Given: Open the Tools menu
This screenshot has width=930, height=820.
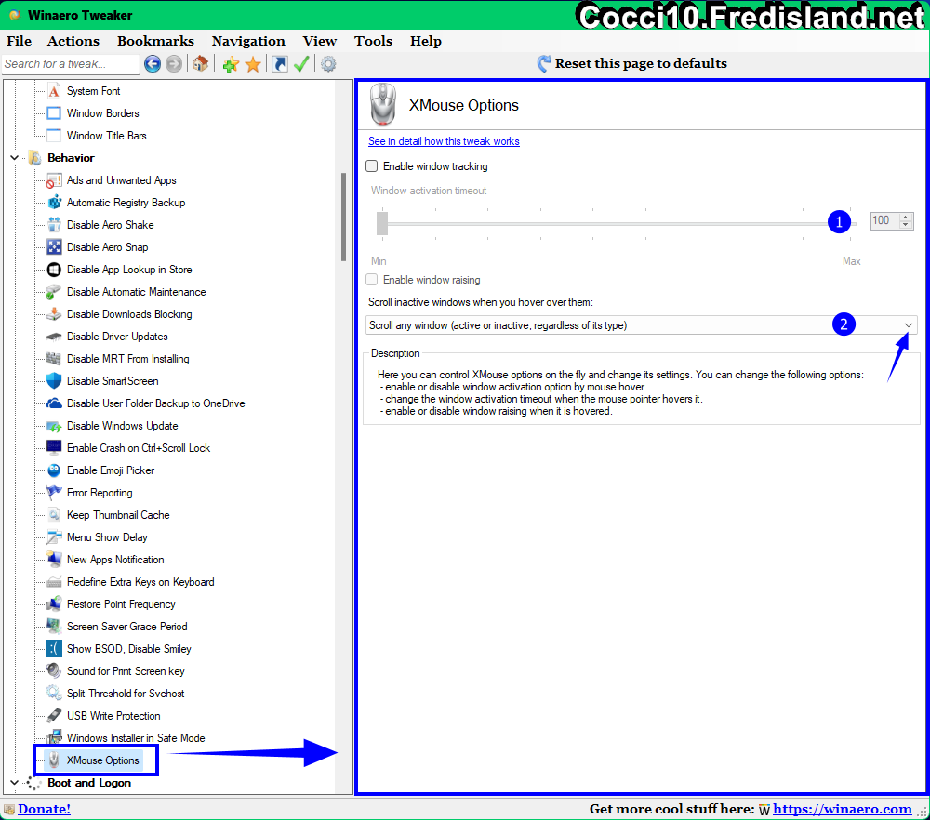Looking at the screenshot, I should 373,41.
